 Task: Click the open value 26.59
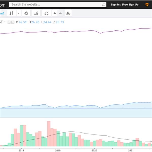pyautogui.click(x=23, y=22)
